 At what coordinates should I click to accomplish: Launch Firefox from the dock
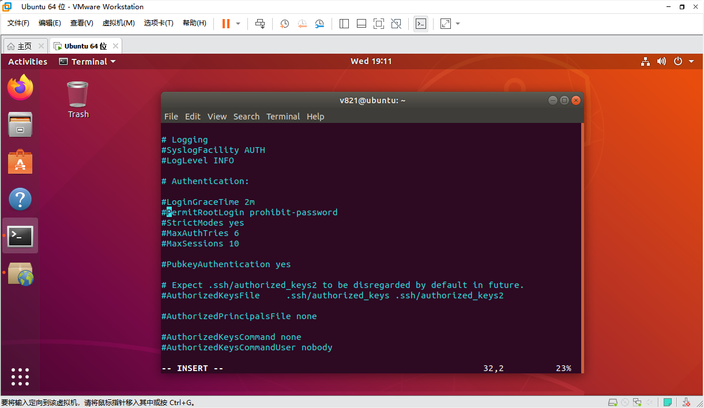coord(20,88)
